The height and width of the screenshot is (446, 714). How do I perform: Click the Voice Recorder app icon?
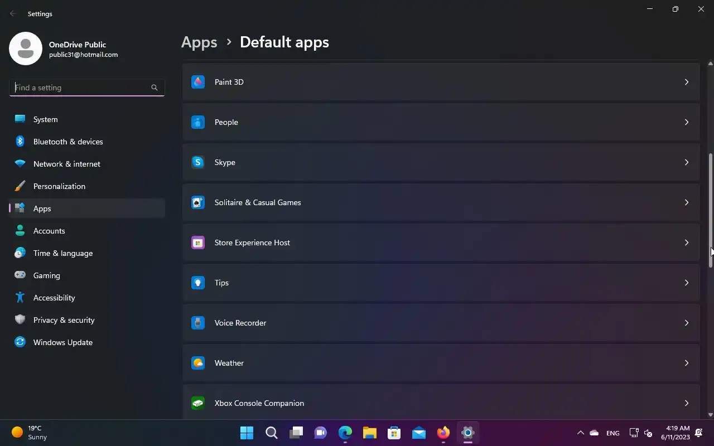tap(198, 323)
